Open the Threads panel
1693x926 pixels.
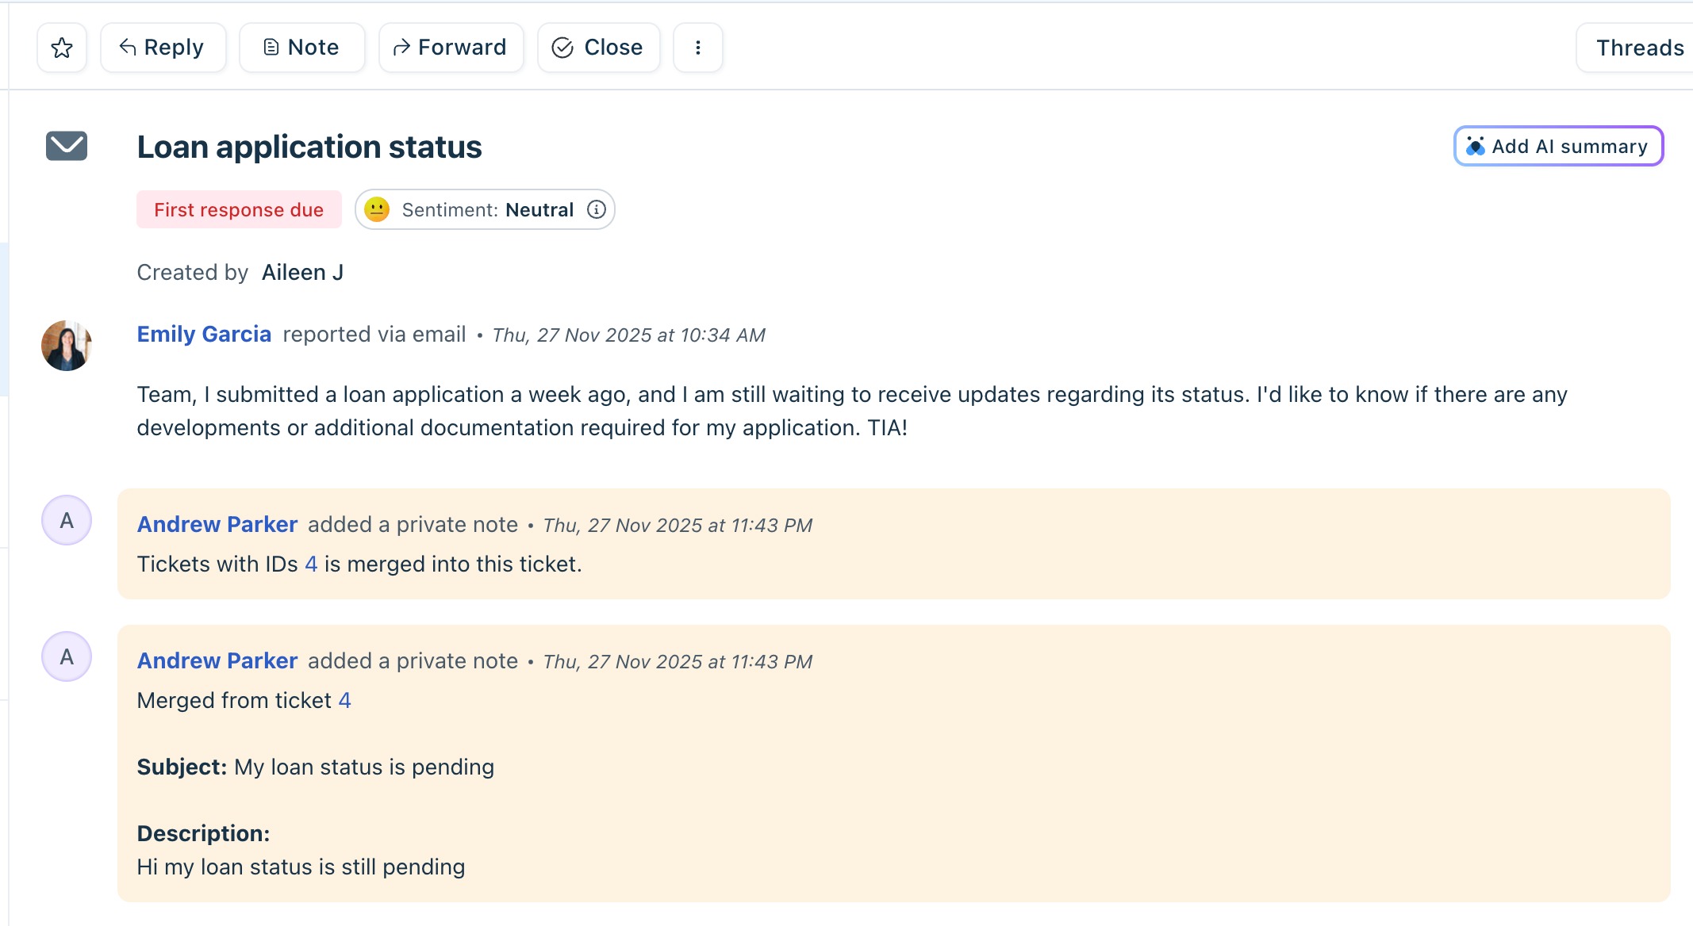coord(1637,48)
